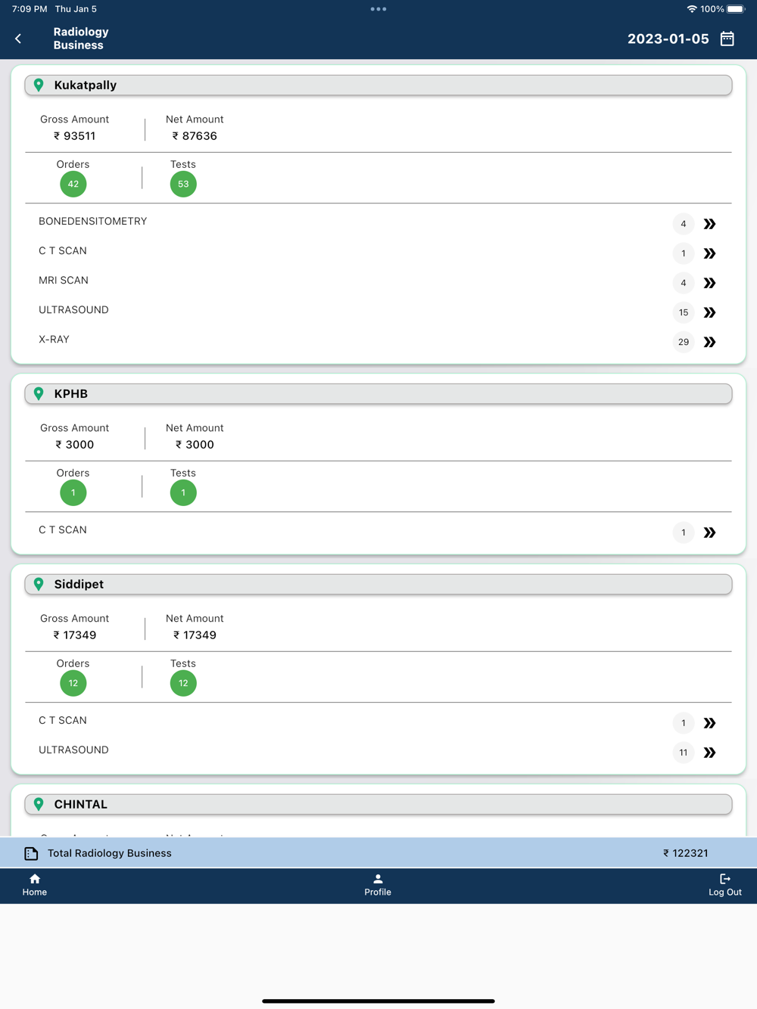Expand Kukatpally ULTRASOUND details arrow
This screenshot has width=757, height=1009.
tap(709, 312)
